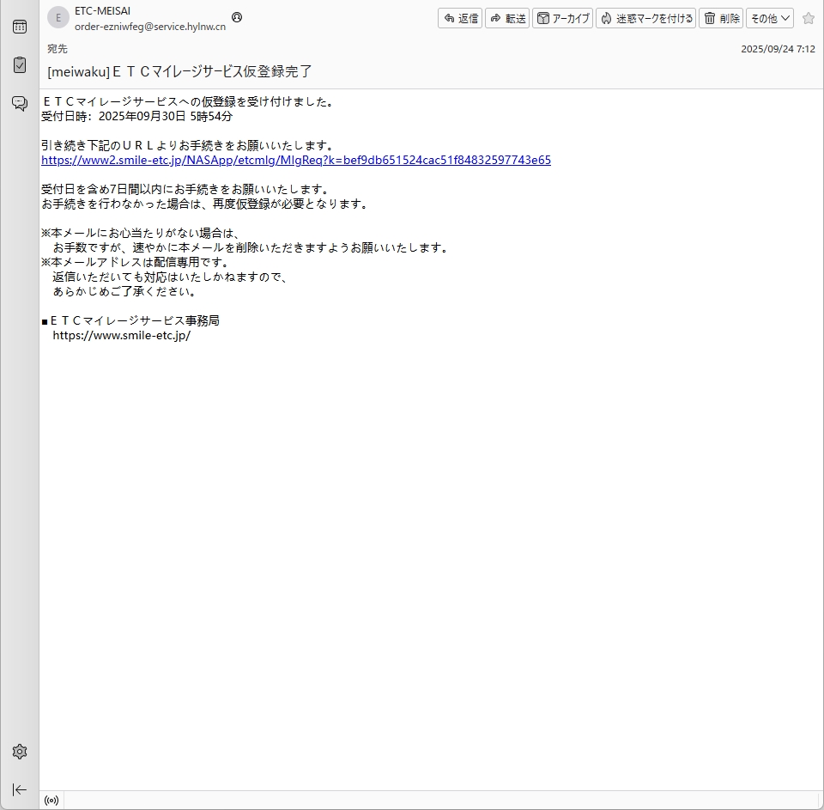Click the footer URL https://www.smile-etc.jp/
Viewport: 824px width, 810px height.
click(121, 335)
